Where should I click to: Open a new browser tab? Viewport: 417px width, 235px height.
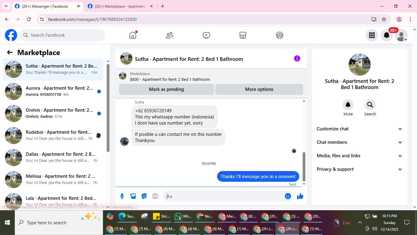tap(163, 6)
